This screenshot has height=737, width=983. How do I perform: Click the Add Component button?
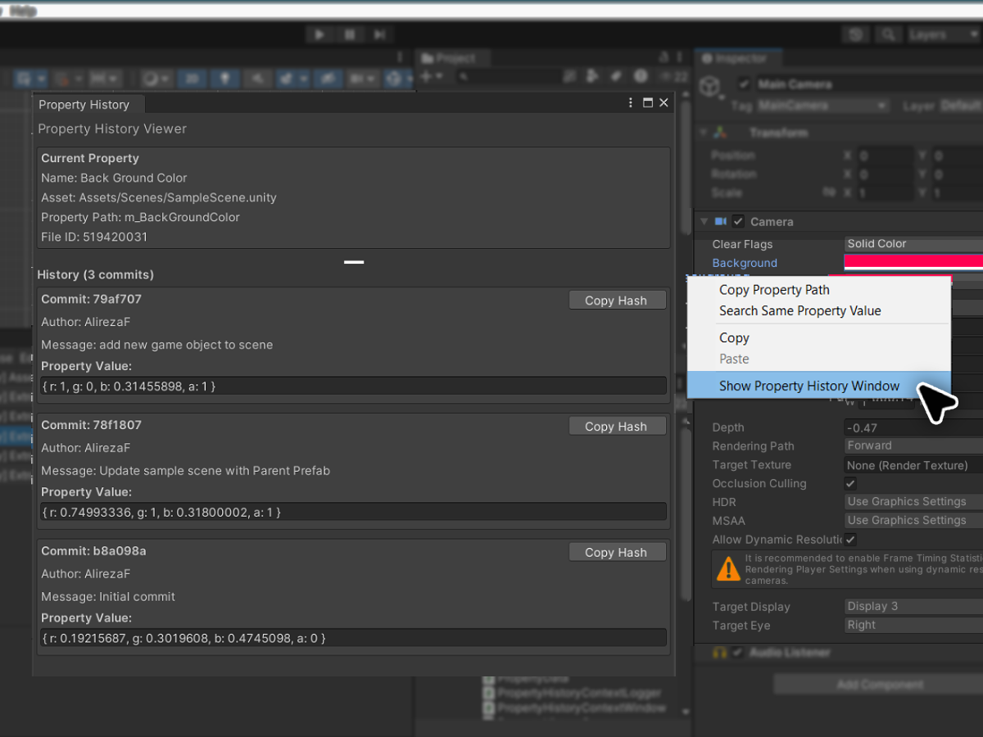pos(879,685)
